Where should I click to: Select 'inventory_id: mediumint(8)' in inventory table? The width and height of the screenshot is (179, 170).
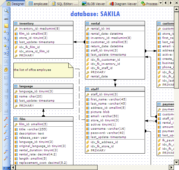(39, 29)
